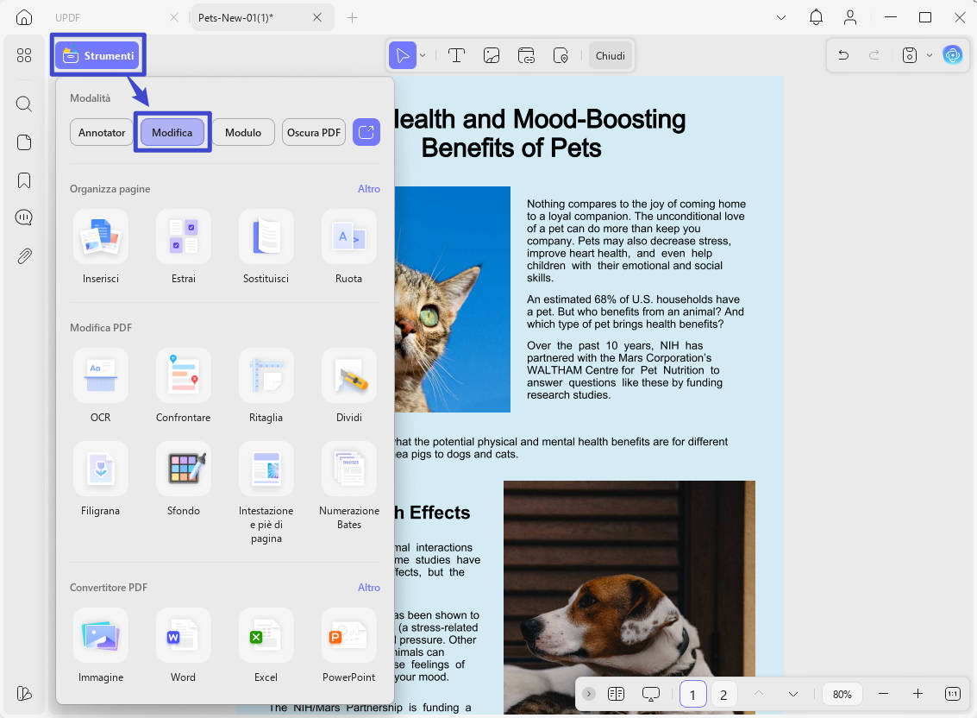Click the total page count 2
The width and height of the screenshot is (977, 718).
point(723,695)
